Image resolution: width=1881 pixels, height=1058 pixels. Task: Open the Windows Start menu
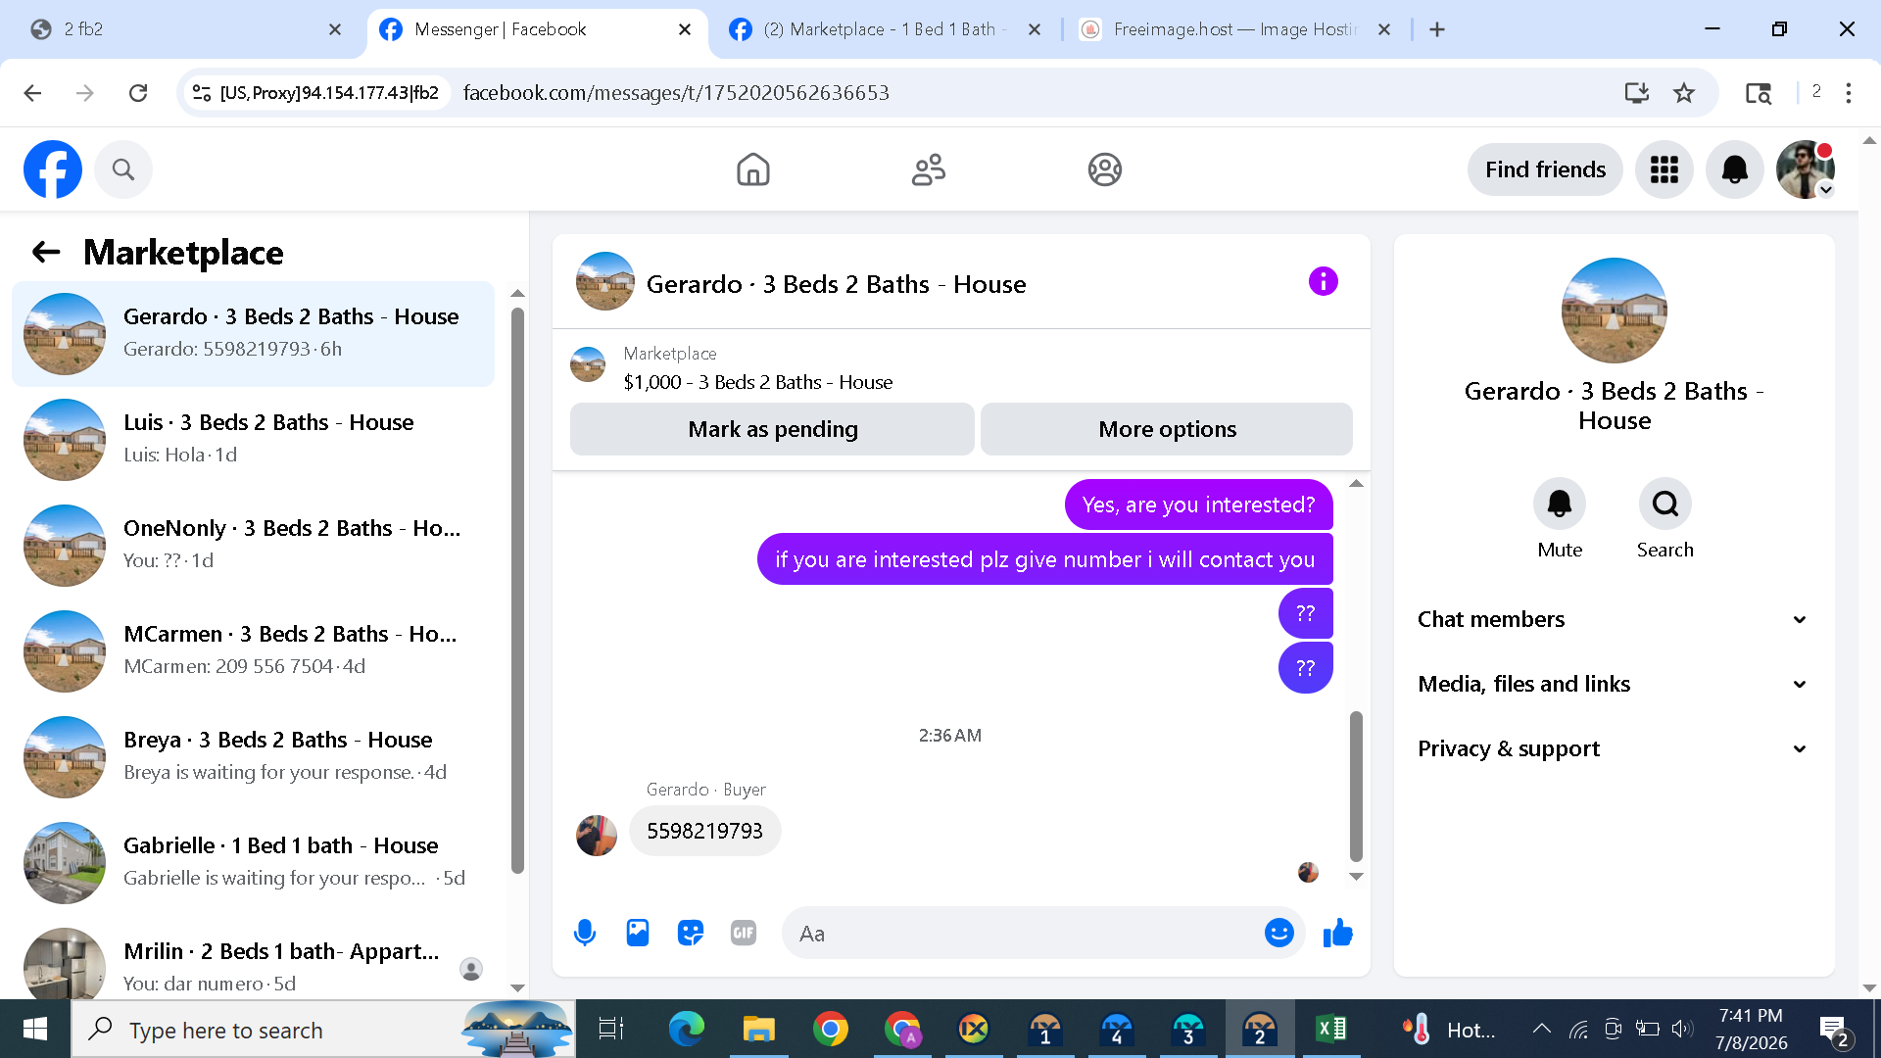click(35, 1030)
